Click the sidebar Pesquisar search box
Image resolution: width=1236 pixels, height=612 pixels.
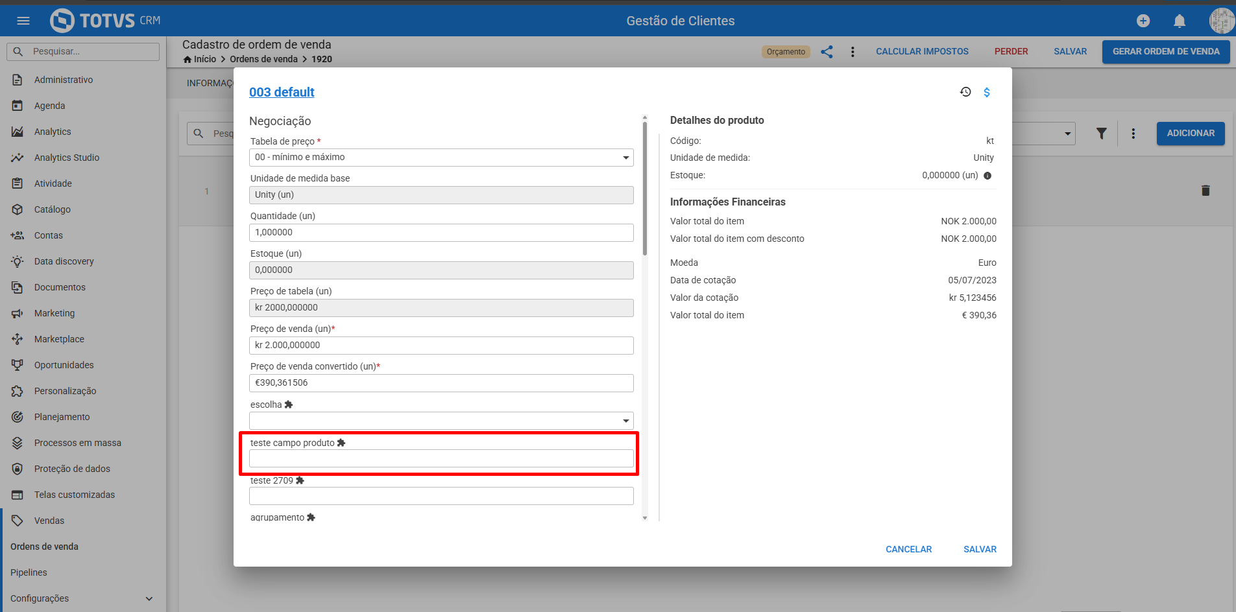(83, 52)
